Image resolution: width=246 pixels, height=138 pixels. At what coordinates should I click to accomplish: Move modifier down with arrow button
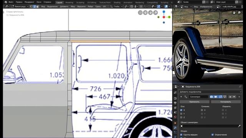(234, 97)
